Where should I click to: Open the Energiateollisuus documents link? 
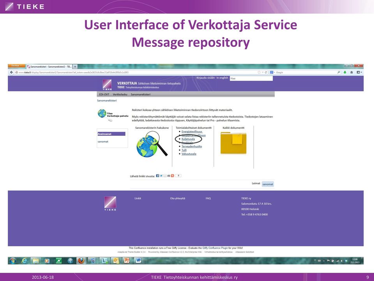click(x=192, y=132)
